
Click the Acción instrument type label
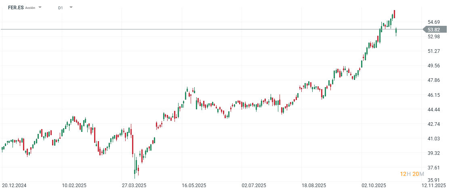pos(30,8)
